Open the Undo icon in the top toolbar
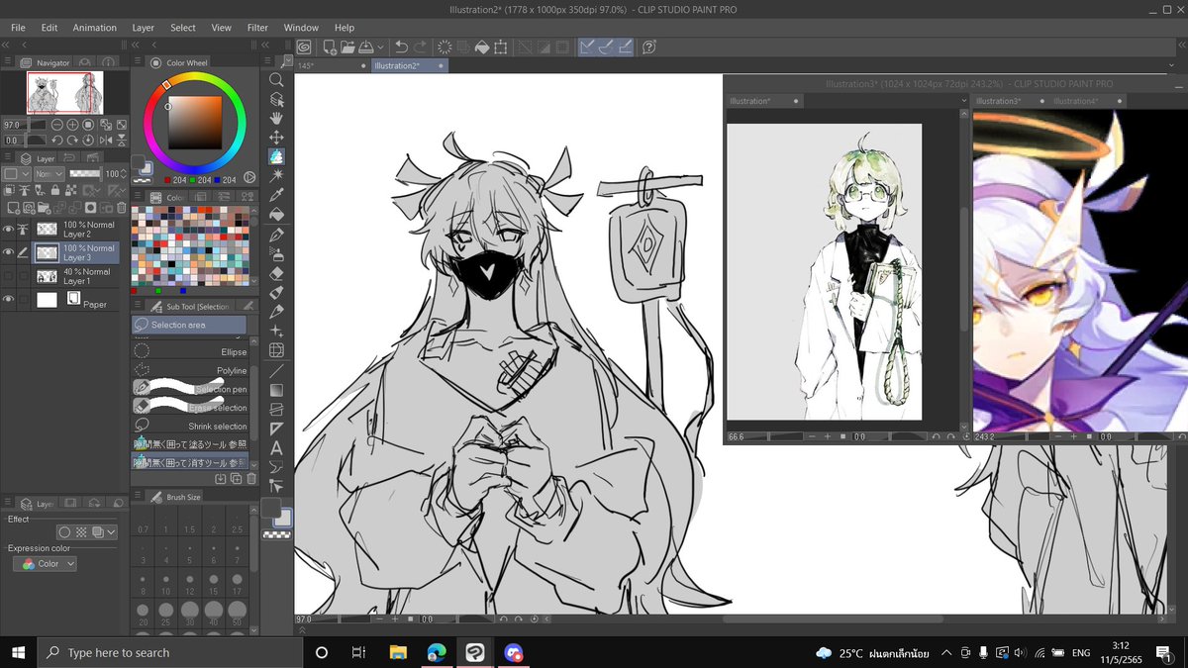 point(402,47)
